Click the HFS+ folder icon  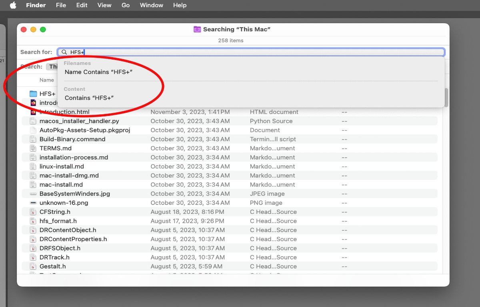point(33,94)
